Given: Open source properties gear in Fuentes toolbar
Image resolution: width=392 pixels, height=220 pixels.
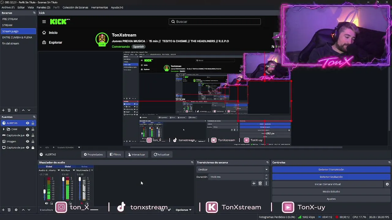Looking at the screenshot, I should click(x=16, y=210).
